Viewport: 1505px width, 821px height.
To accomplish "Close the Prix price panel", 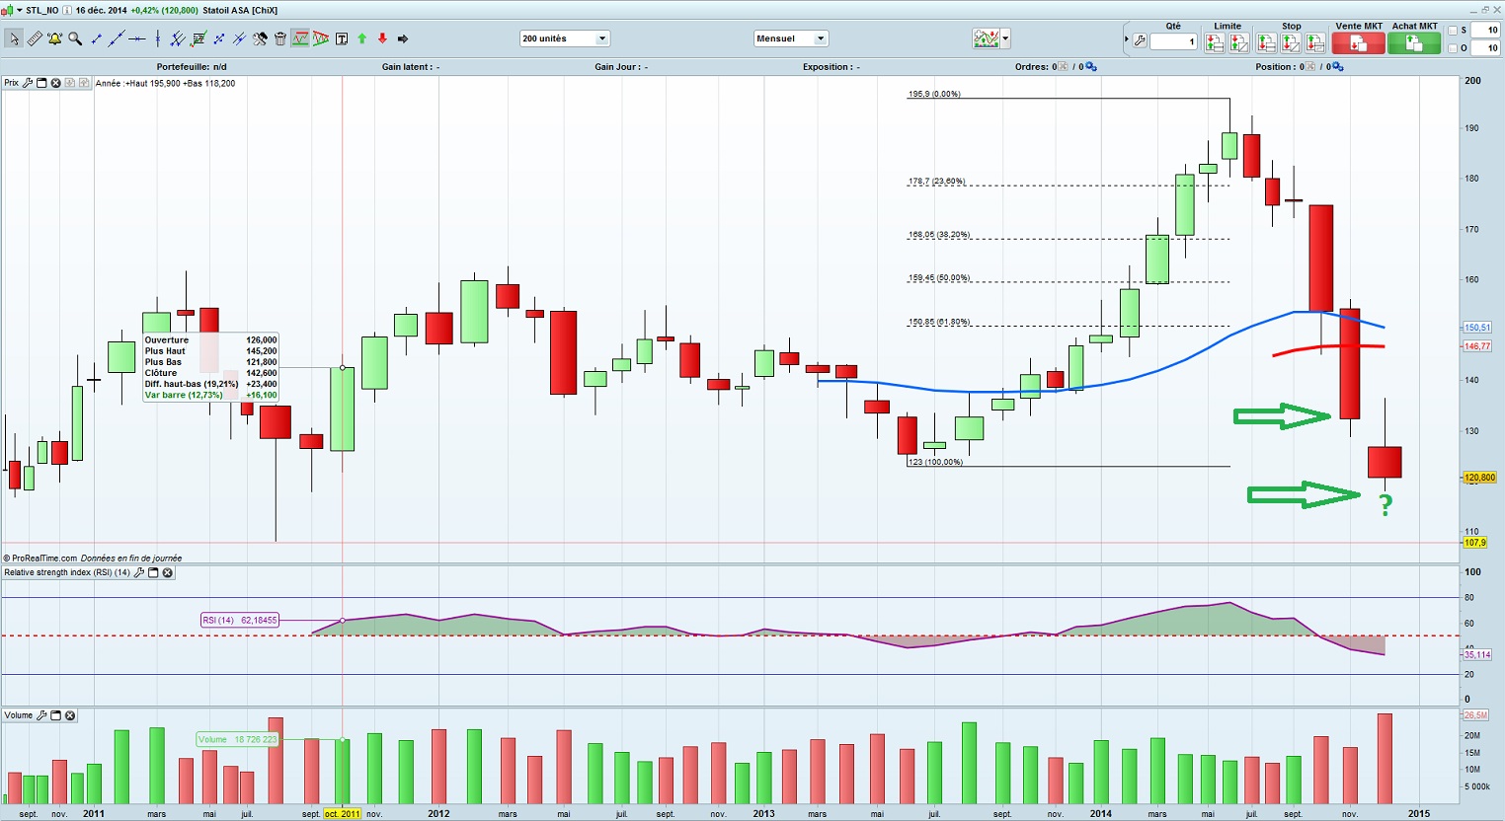I will 55,83.
